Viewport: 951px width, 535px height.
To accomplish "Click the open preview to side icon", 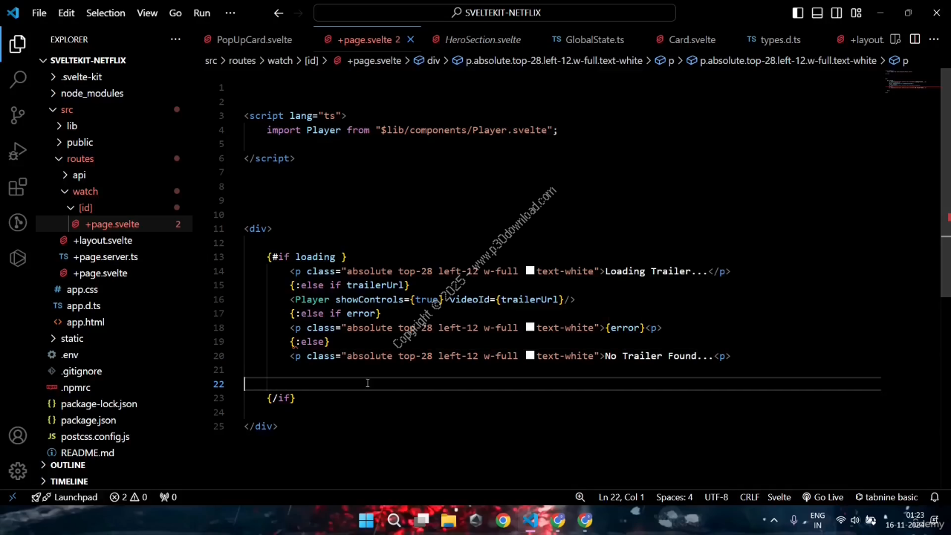I will point(895,39).
